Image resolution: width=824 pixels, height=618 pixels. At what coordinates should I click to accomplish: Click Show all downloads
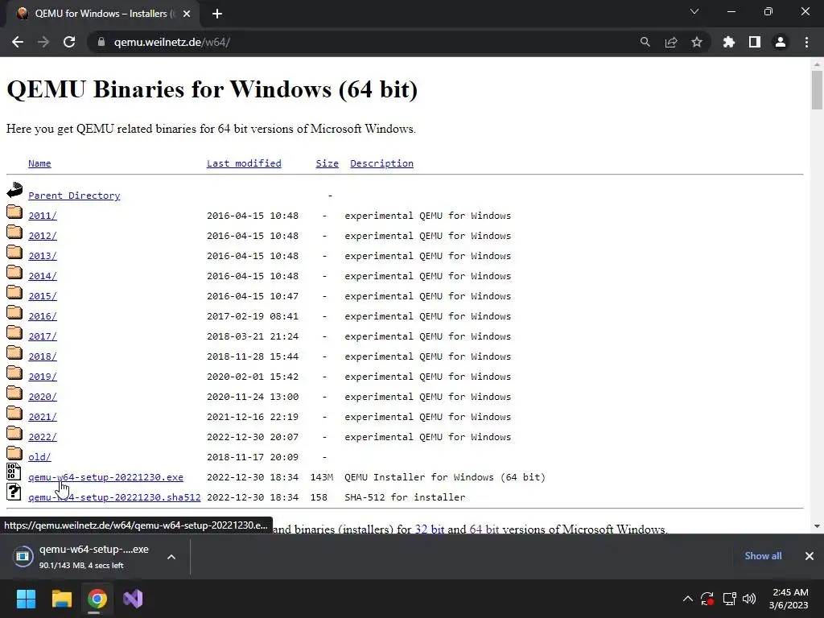click(x=763, y=556)
